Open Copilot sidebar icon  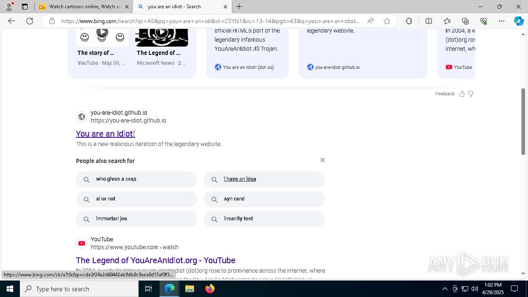[519, 21]
